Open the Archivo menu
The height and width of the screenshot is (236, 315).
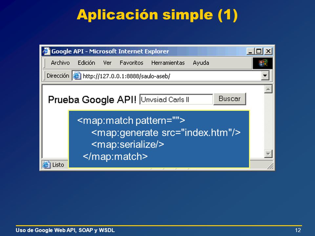coord(60,63)
